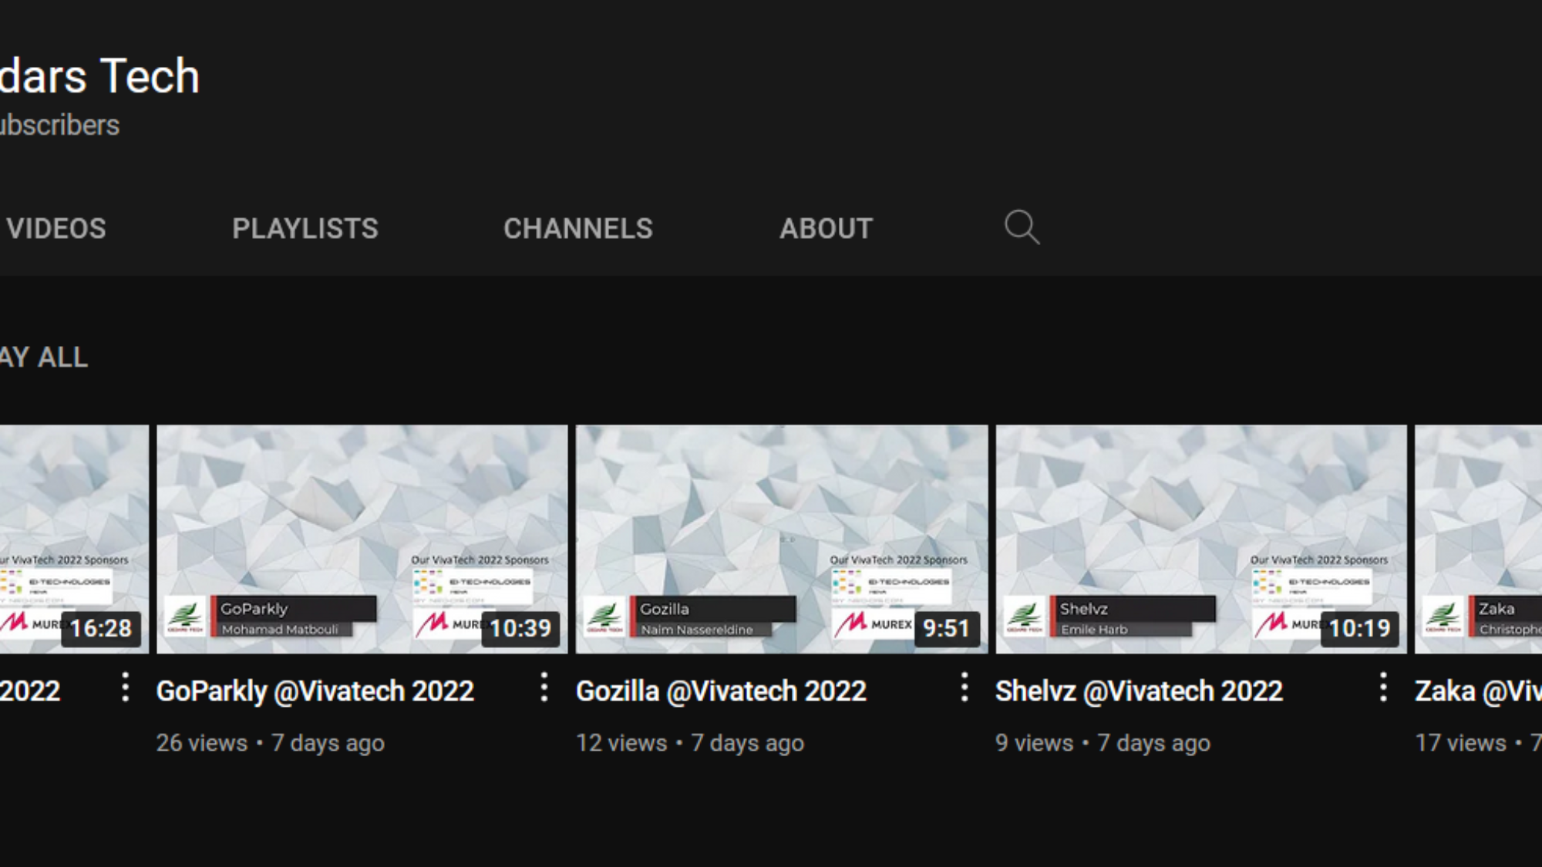This screenshot has height=867, width=1542.
Task: Click the Zaka video thumbnail
Action: point(1478,539)
